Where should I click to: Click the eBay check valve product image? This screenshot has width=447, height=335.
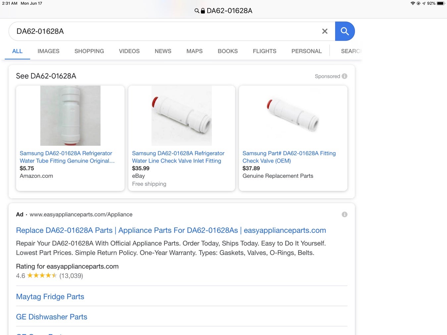(x=181, y=116)
